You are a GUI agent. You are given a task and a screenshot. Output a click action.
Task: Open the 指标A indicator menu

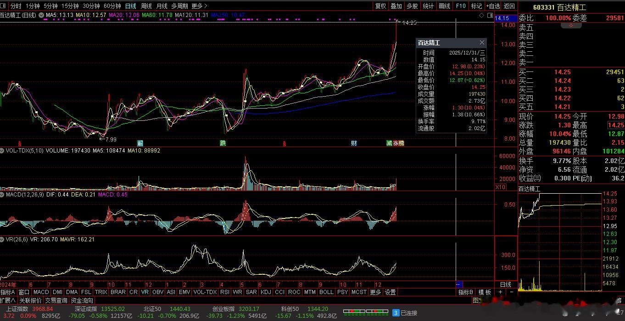(8, 292)
